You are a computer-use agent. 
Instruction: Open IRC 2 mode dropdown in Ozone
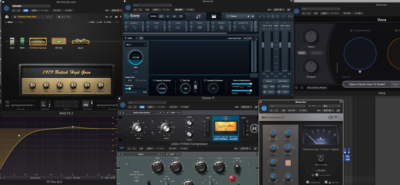[x=135, y=45]
